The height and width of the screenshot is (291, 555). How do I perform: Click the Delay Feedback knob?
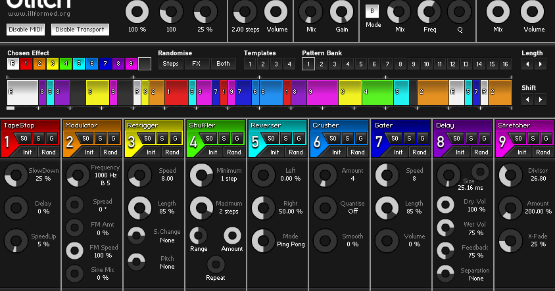[x=446, y=251]
